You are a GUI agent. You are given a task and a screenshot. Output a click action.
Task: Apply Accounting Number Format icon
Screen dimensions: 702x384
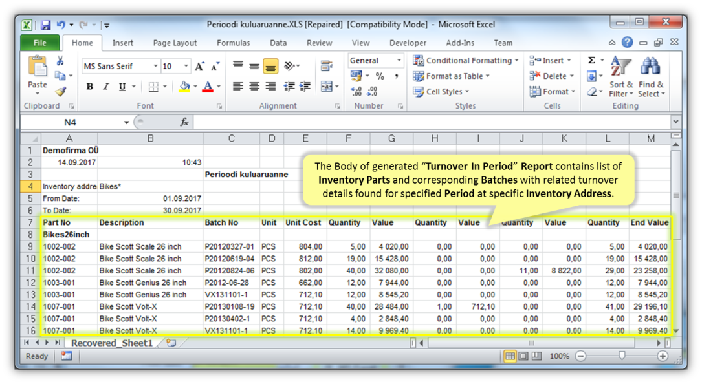click(356, 76)
